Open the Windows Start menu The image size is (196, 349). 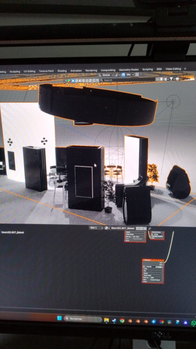tap(60, 318)
